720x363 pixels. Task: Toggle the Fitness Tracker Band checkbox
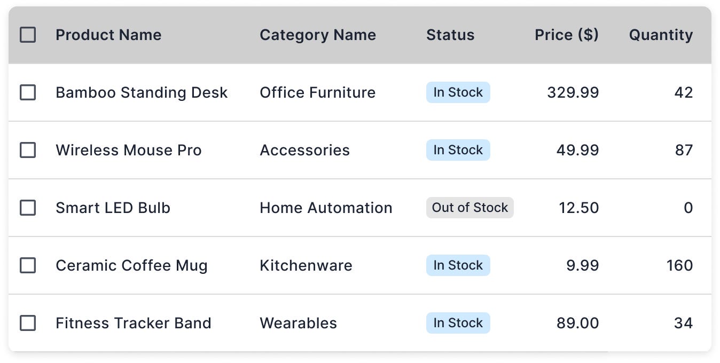click(x=28, y=323)
